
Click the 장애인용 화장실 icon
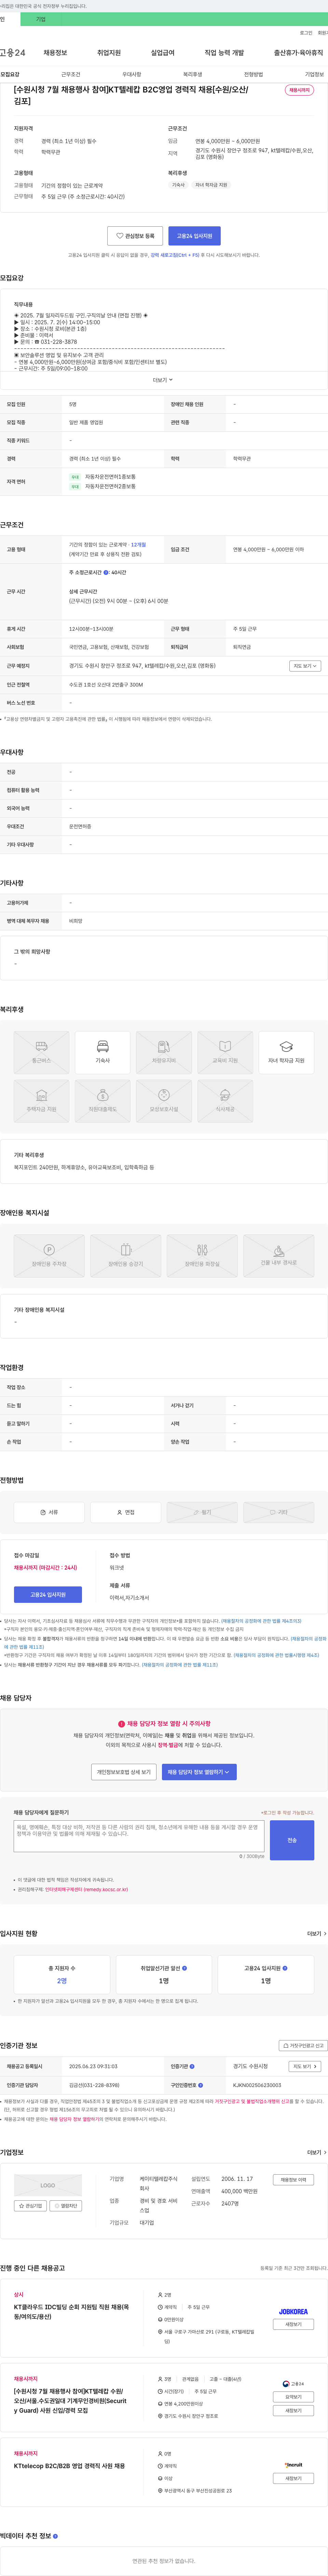pyautogui.click(x=202, y=1256)
